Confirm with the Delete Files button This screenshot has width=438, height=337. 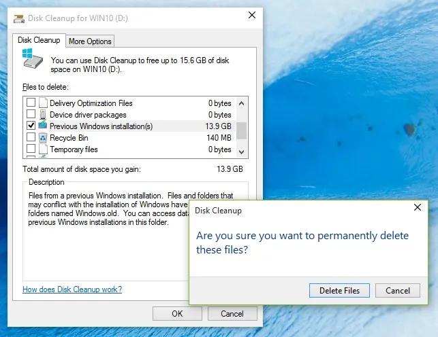pyautogui.click(x=339, y=291)
